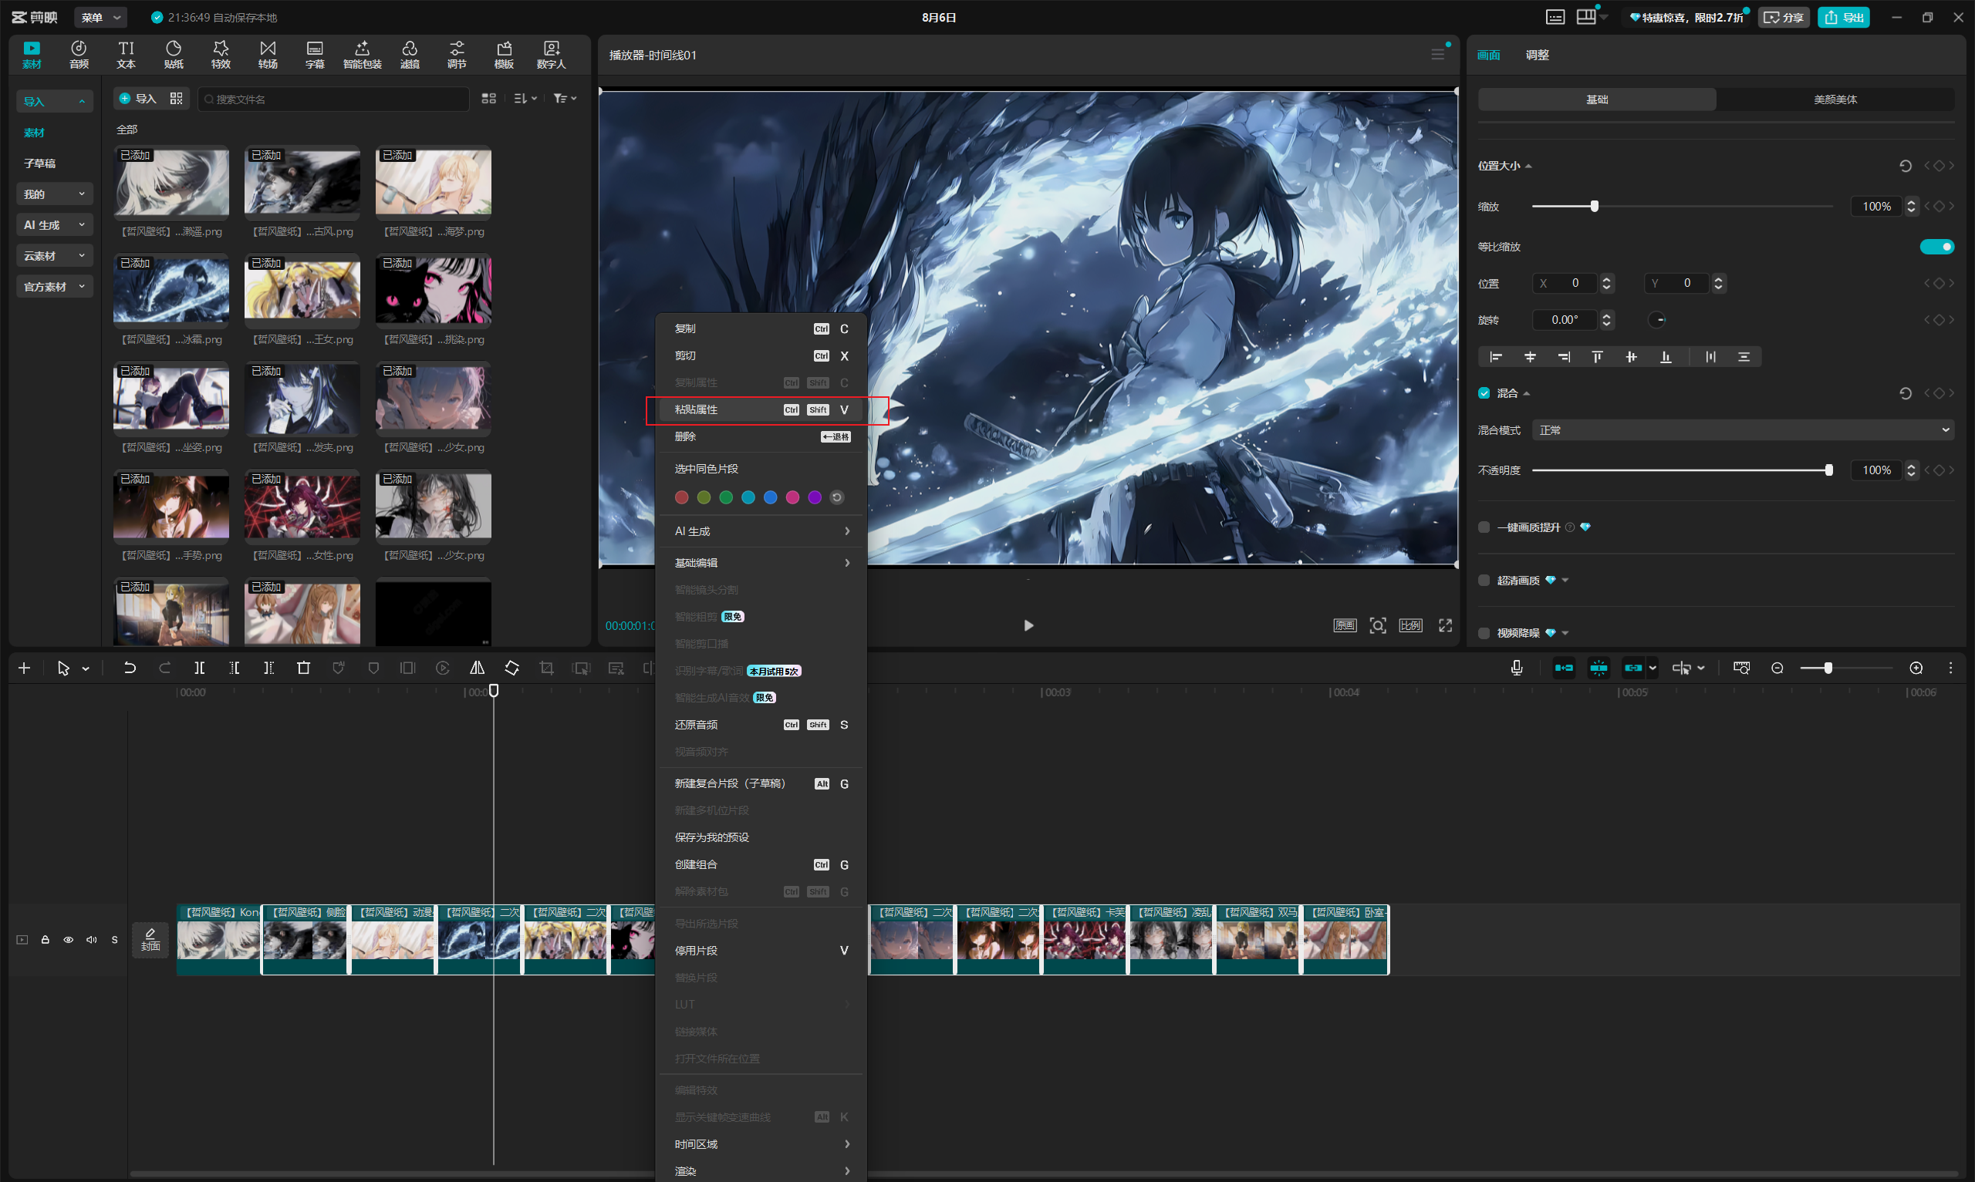Screen dimensions: 1975x1182
Task: Choose 粘贴属性 from the context menu
Action: tap(761, 409)
